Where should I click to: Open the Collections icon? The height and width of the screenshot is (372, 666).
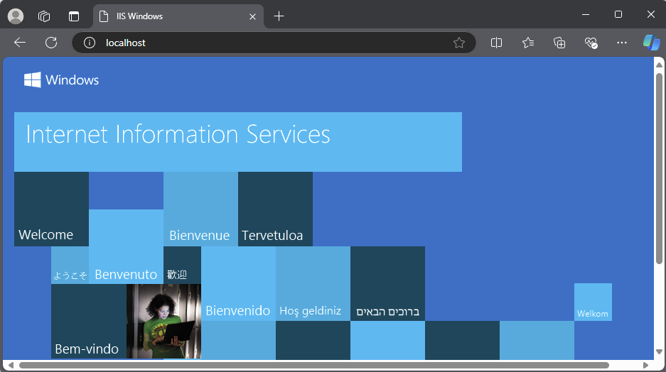tap(559, 43)
